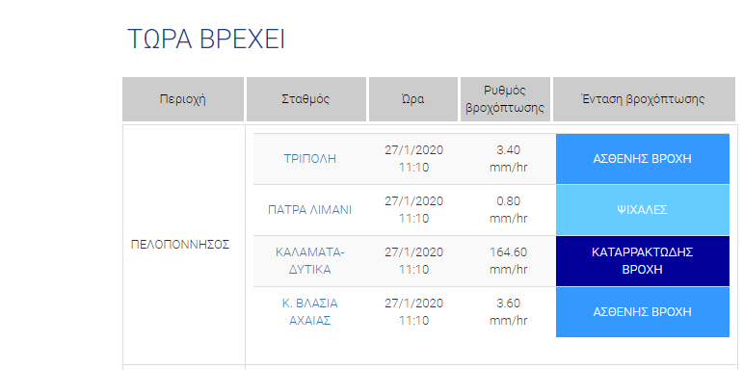Viewport: 743px width, 370px height.
Task: Click the light blue ΨΙΧΑΛΕΣ intensity cell
Action: pyautogui.click(x=643, y=210)
